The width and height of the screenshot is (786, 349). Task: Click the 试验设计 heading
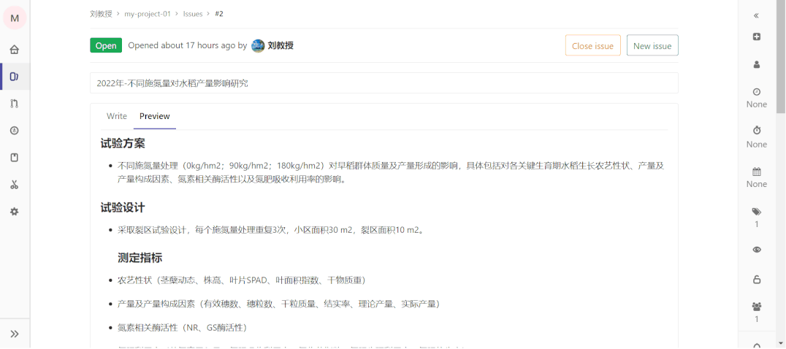(123, 207)
